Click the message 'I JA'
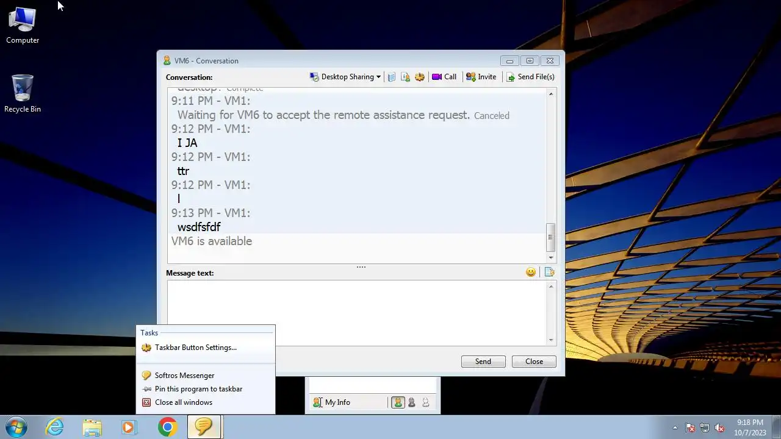This screenshot has height=439, width=781. pyautogui.click(x=187, y=143)
